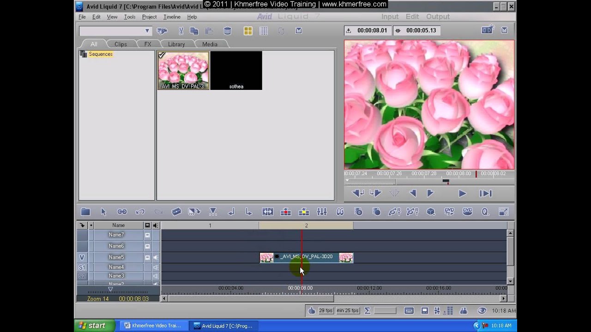Open the File menu
The width and height of the screenshot is (591, 332).
pos(82,17)
